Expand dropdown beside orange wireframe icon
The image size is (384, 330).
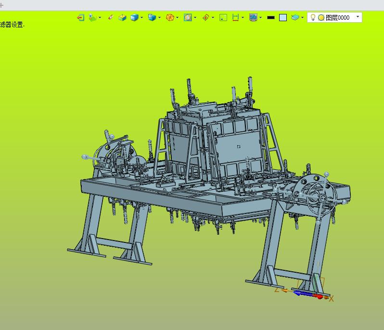click(177, 17)
